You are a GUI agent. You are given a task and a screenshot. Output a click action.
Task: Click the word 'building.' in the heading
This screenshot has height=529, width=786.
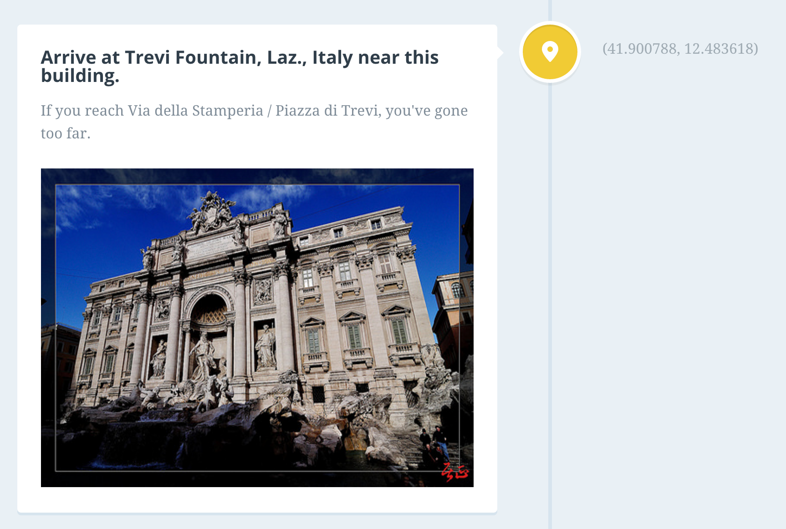[x=80, y=76]
